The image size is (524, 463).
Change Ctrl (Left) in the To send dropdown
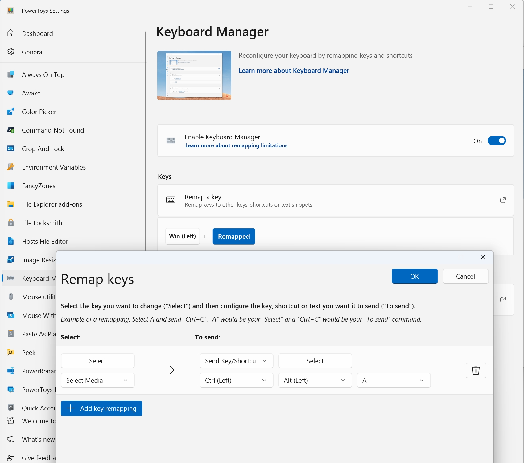(236, 380)
